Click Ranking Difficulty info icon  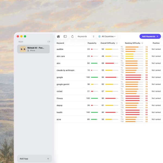pos(142,43)
